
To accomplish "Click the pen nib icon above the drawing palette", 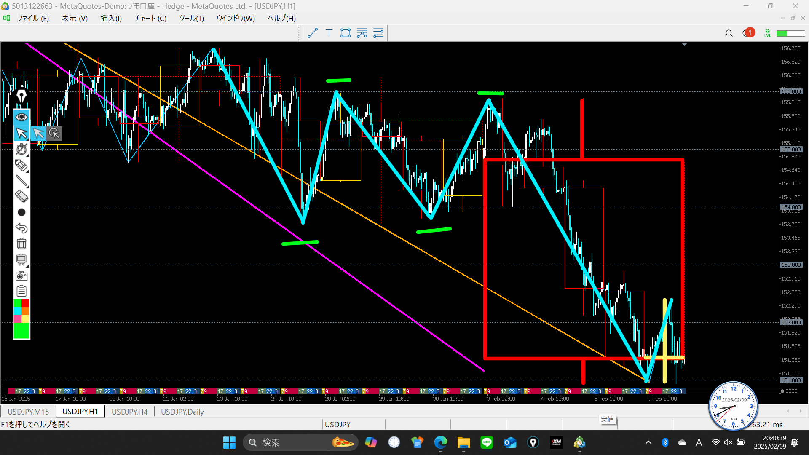I will [x=21, y=96].
